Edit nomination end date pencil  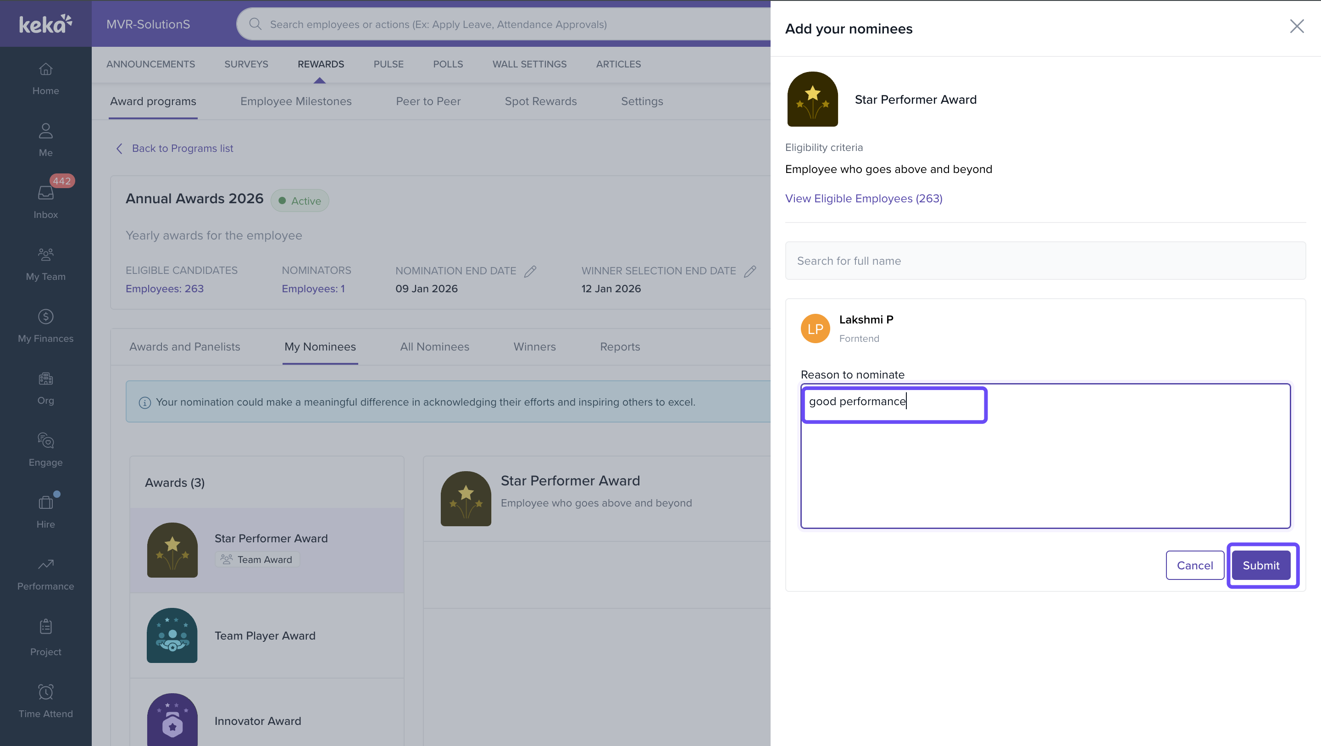click(530, 272)
